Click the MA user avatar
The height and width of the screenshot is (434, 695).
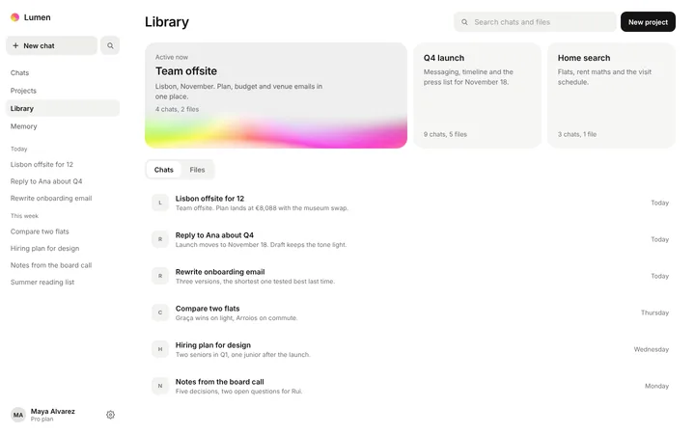18,415
